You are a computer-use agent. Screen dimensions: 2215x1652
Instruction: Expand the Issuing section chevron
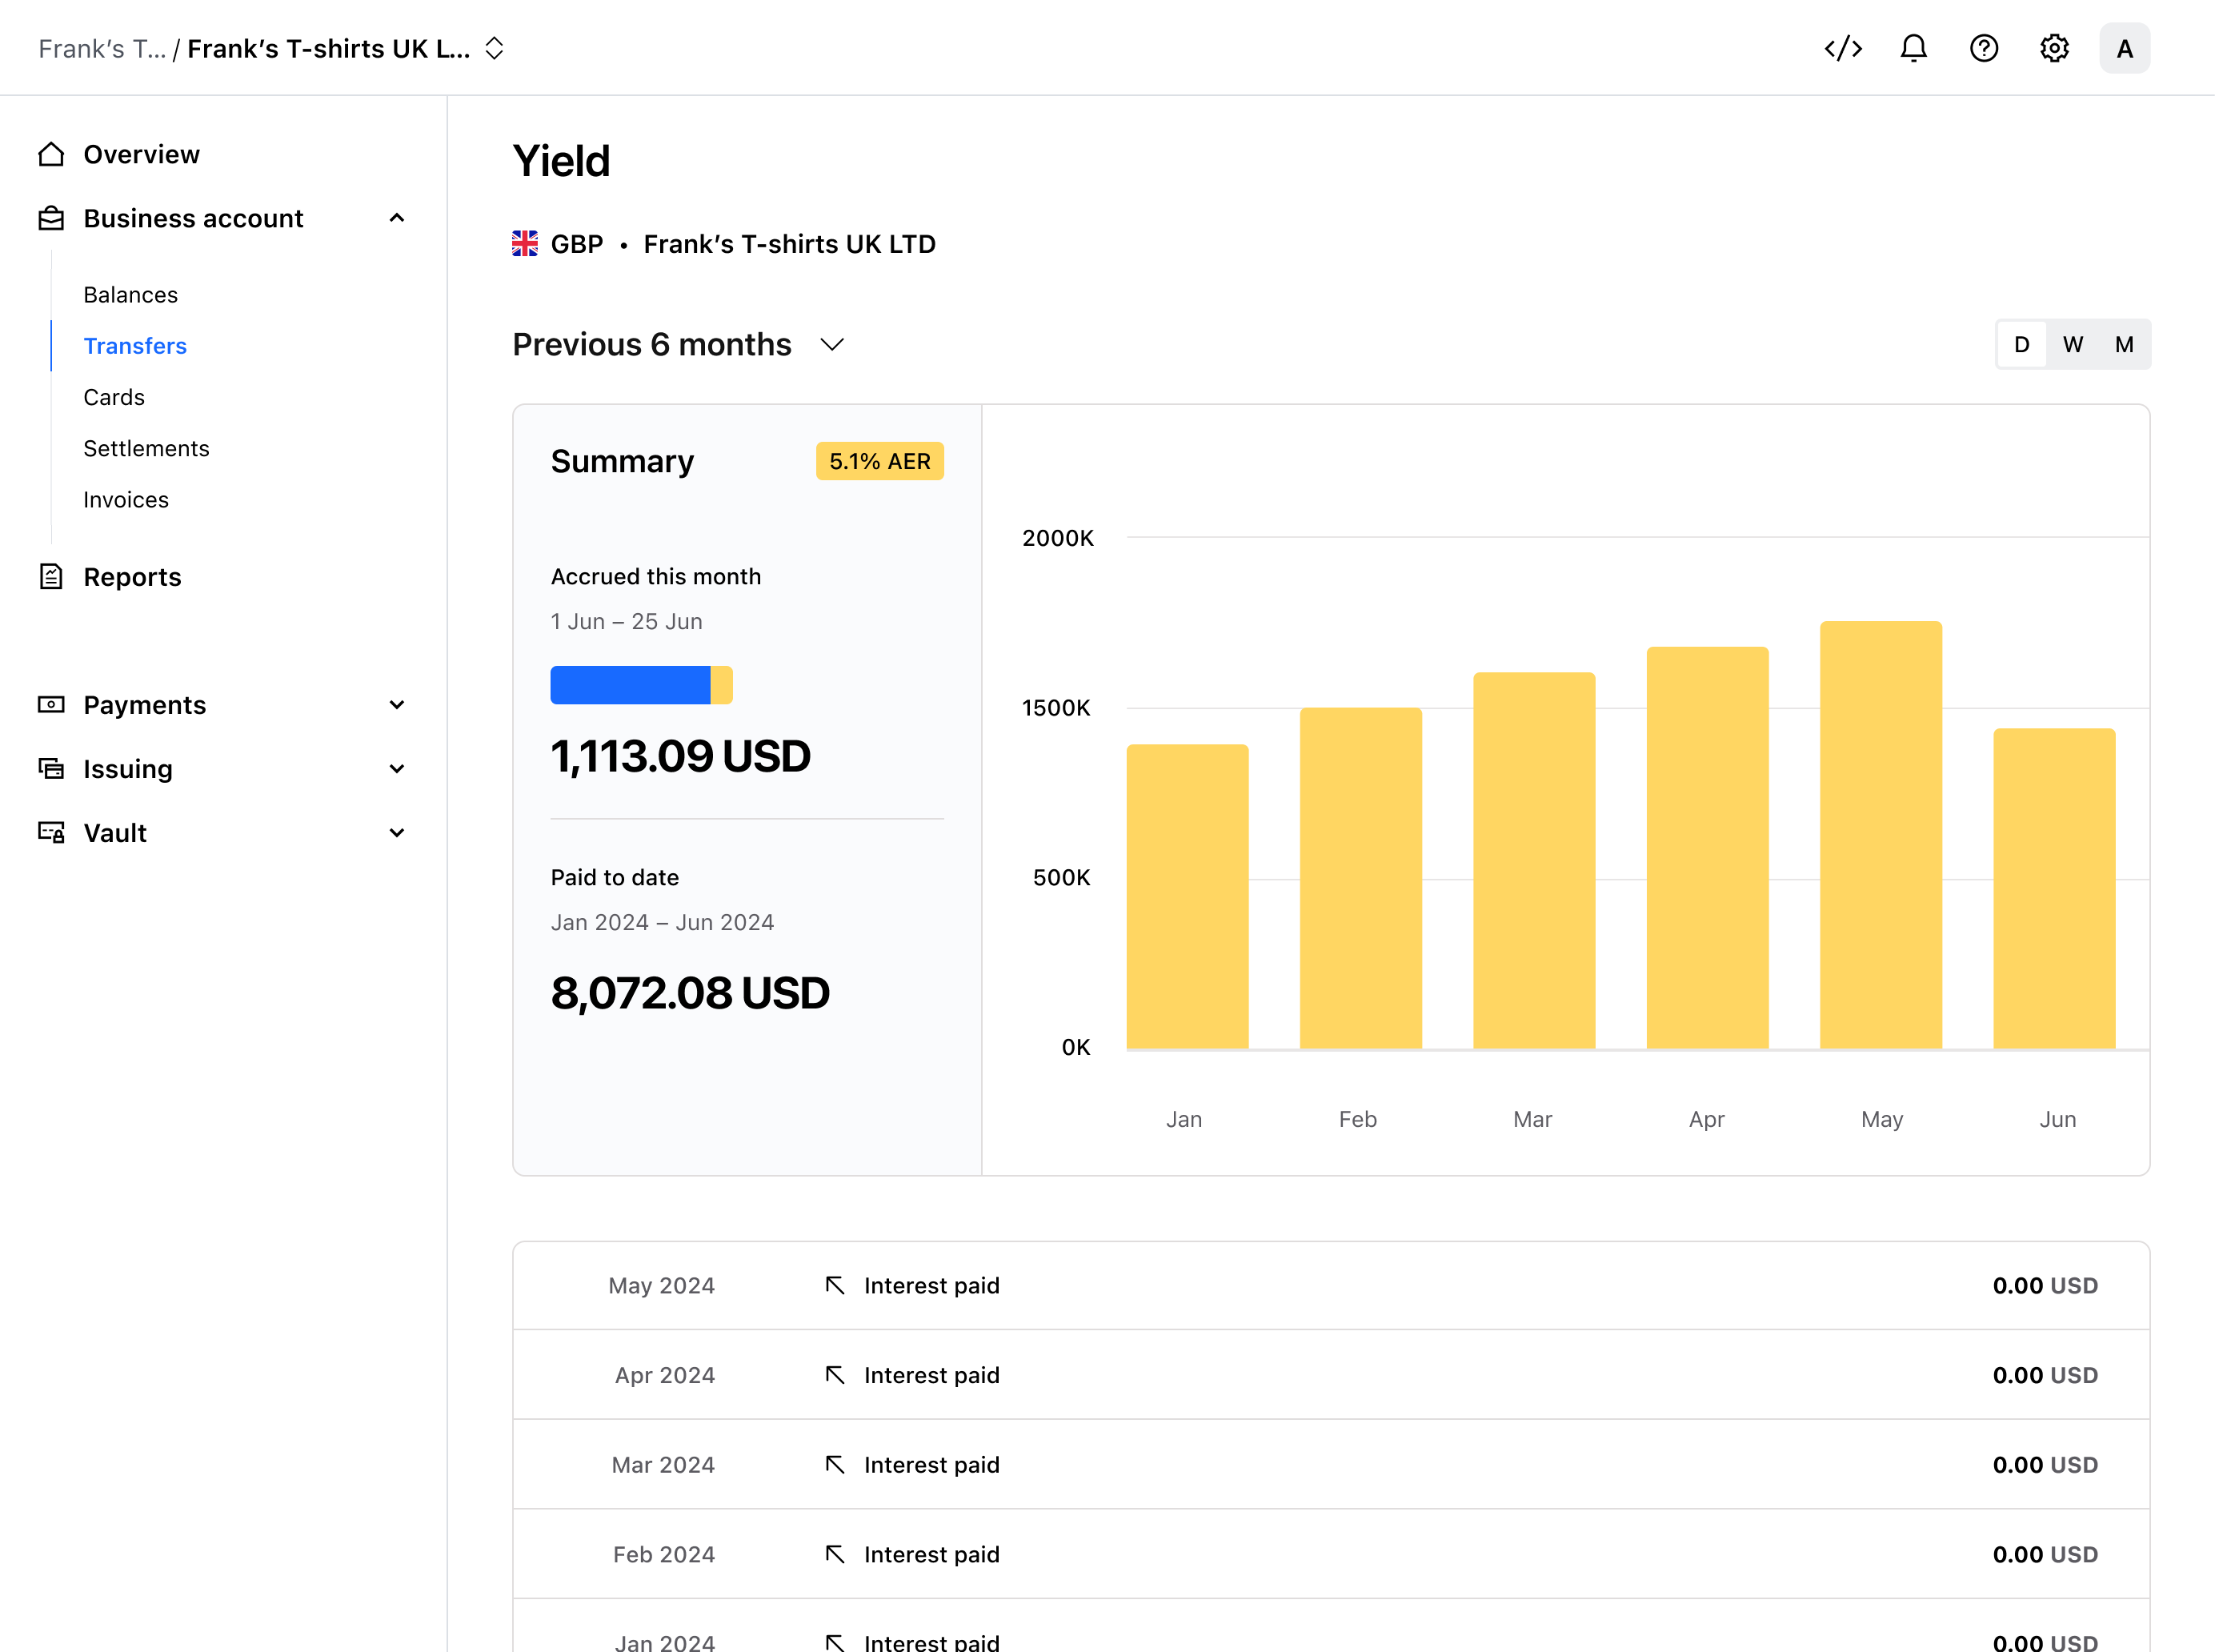[x=397, y=769]
